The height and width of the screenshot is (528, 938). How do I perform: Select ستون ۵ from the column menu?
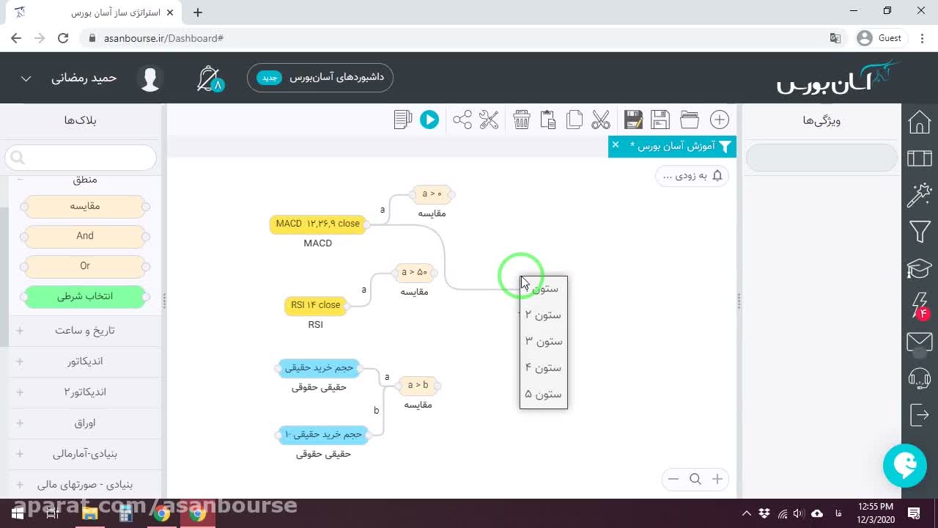(x=543, y=394)
